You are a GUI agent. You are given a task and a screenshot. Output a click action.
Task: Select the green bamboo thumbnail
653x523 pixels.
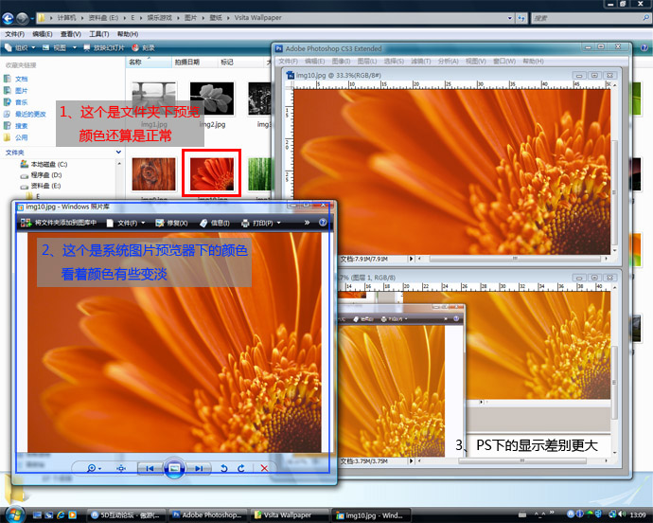pos(260,174)
